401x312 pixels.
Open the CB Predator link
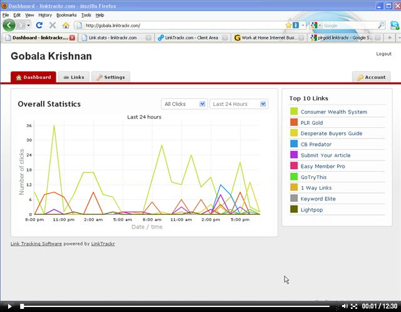click(x=316, y=144)
